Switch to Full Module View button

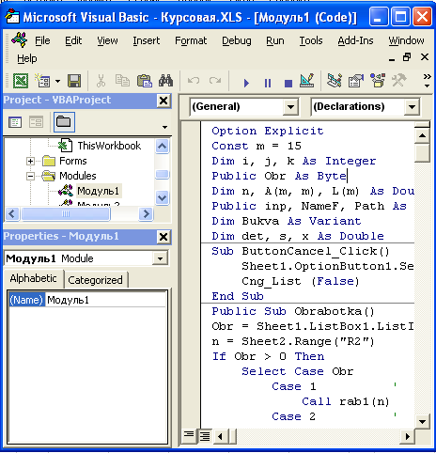click(205, 436)
